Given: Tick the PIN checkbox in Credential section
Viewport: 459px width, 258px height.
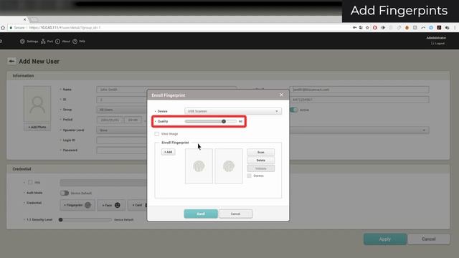Looking at the screenshot, I should coord(30,182).
